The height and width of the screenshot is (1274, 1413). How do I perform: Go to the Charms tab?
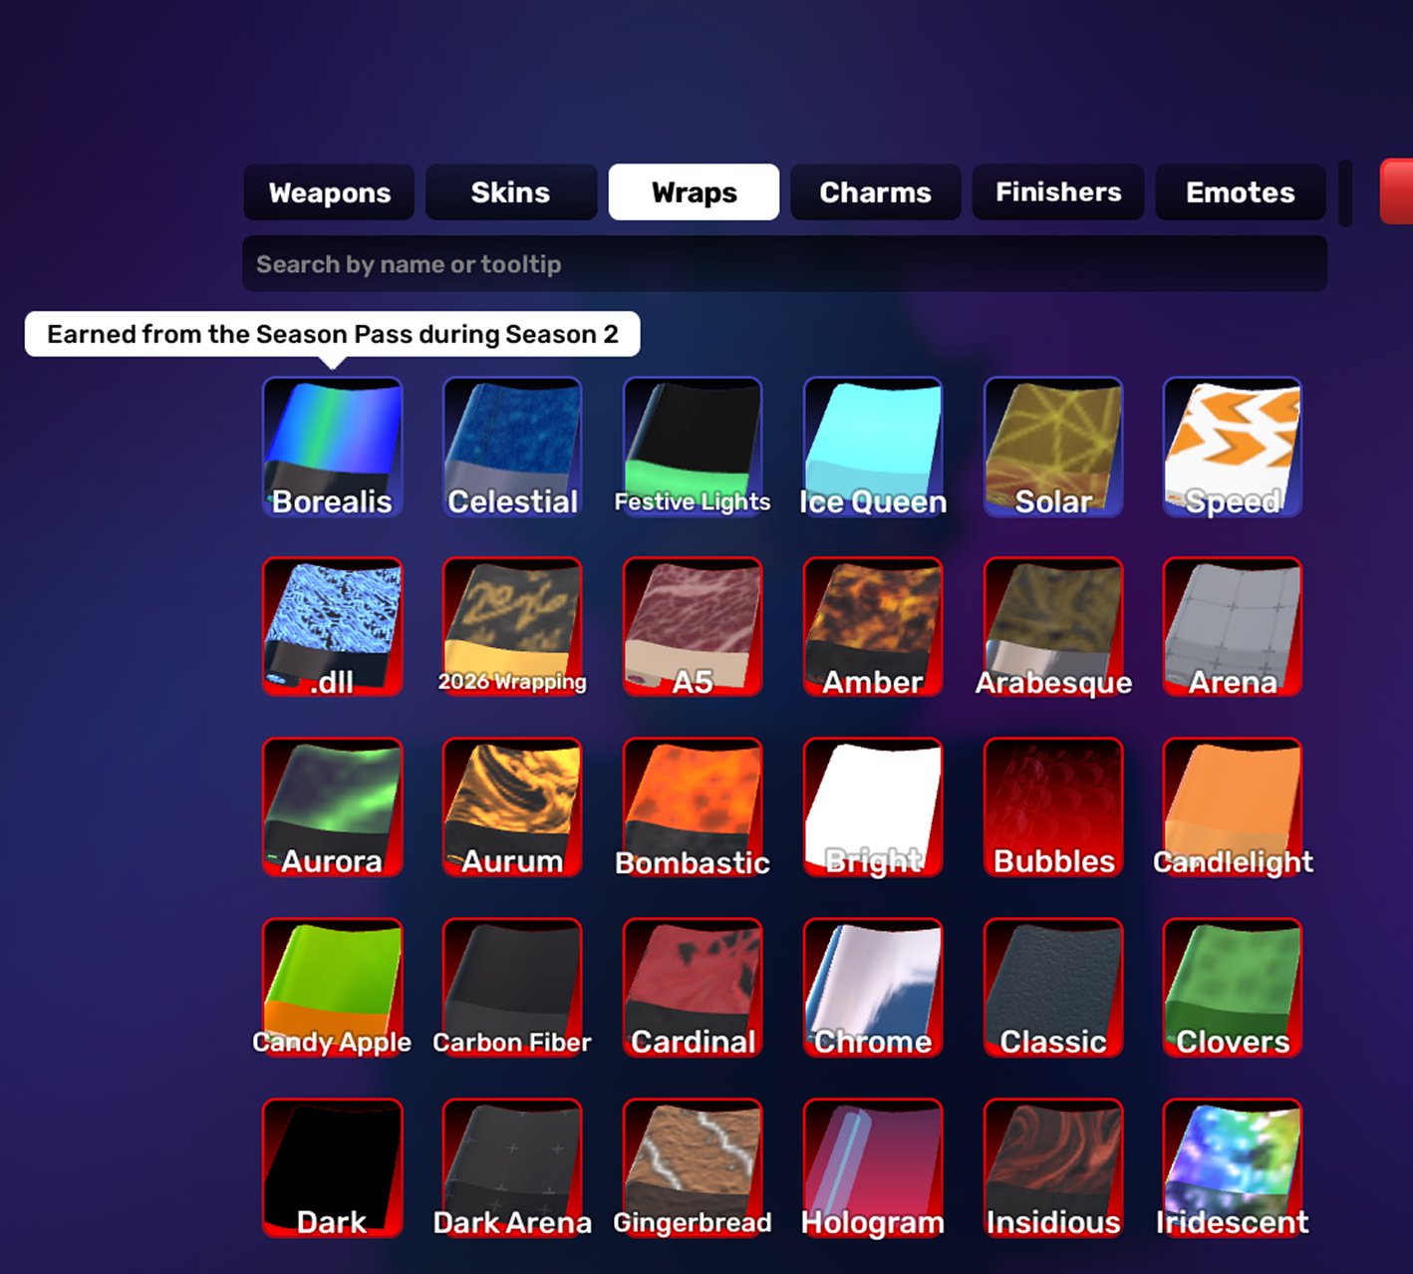[x=876, y=192]
